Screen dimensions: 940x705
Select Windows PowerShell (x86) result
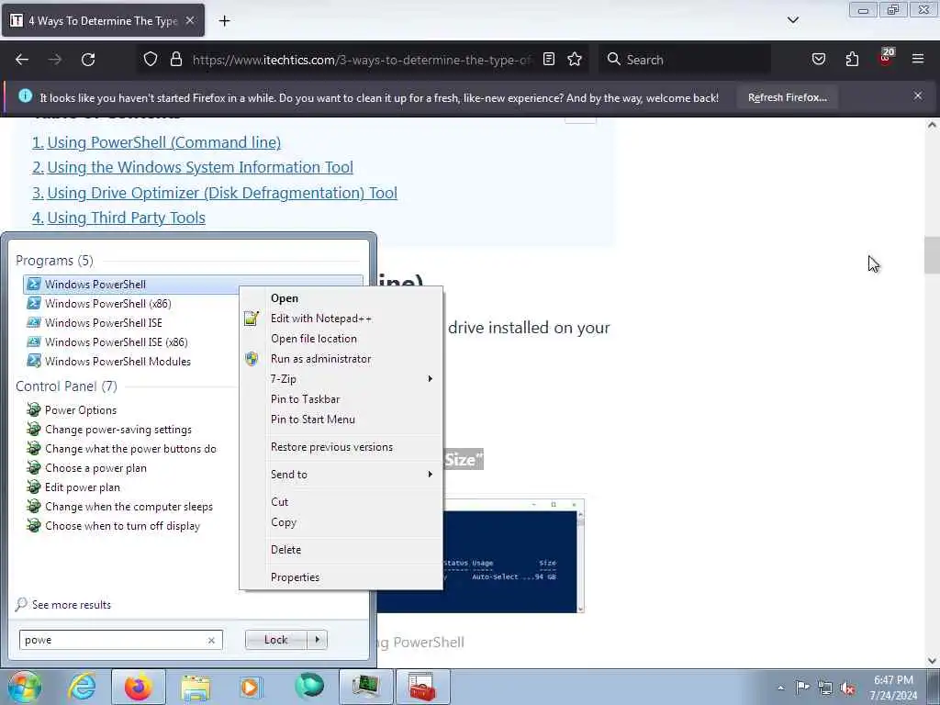tap(108, 303)
